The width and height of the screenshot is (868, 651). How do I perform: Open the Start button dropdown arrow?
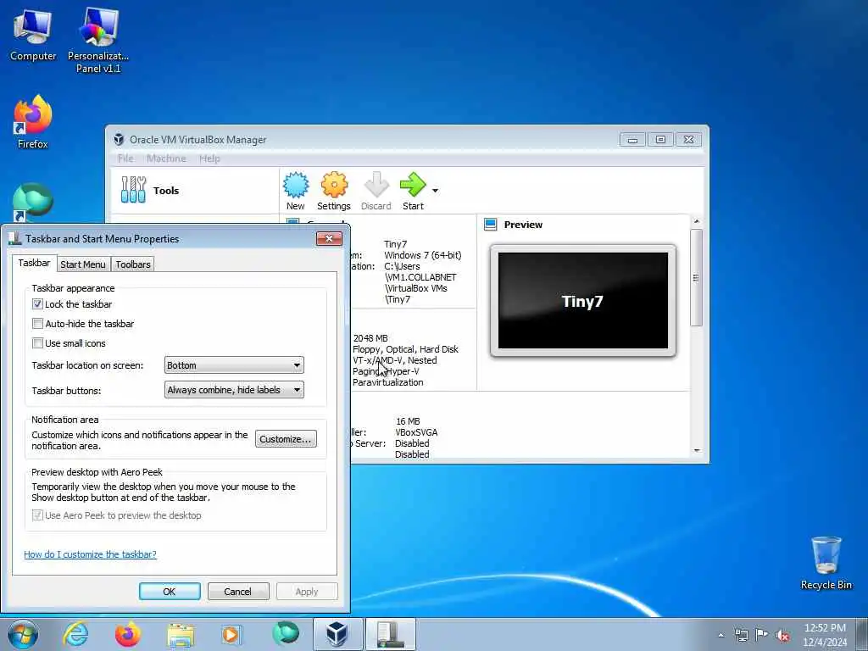[x=435, y=191]
